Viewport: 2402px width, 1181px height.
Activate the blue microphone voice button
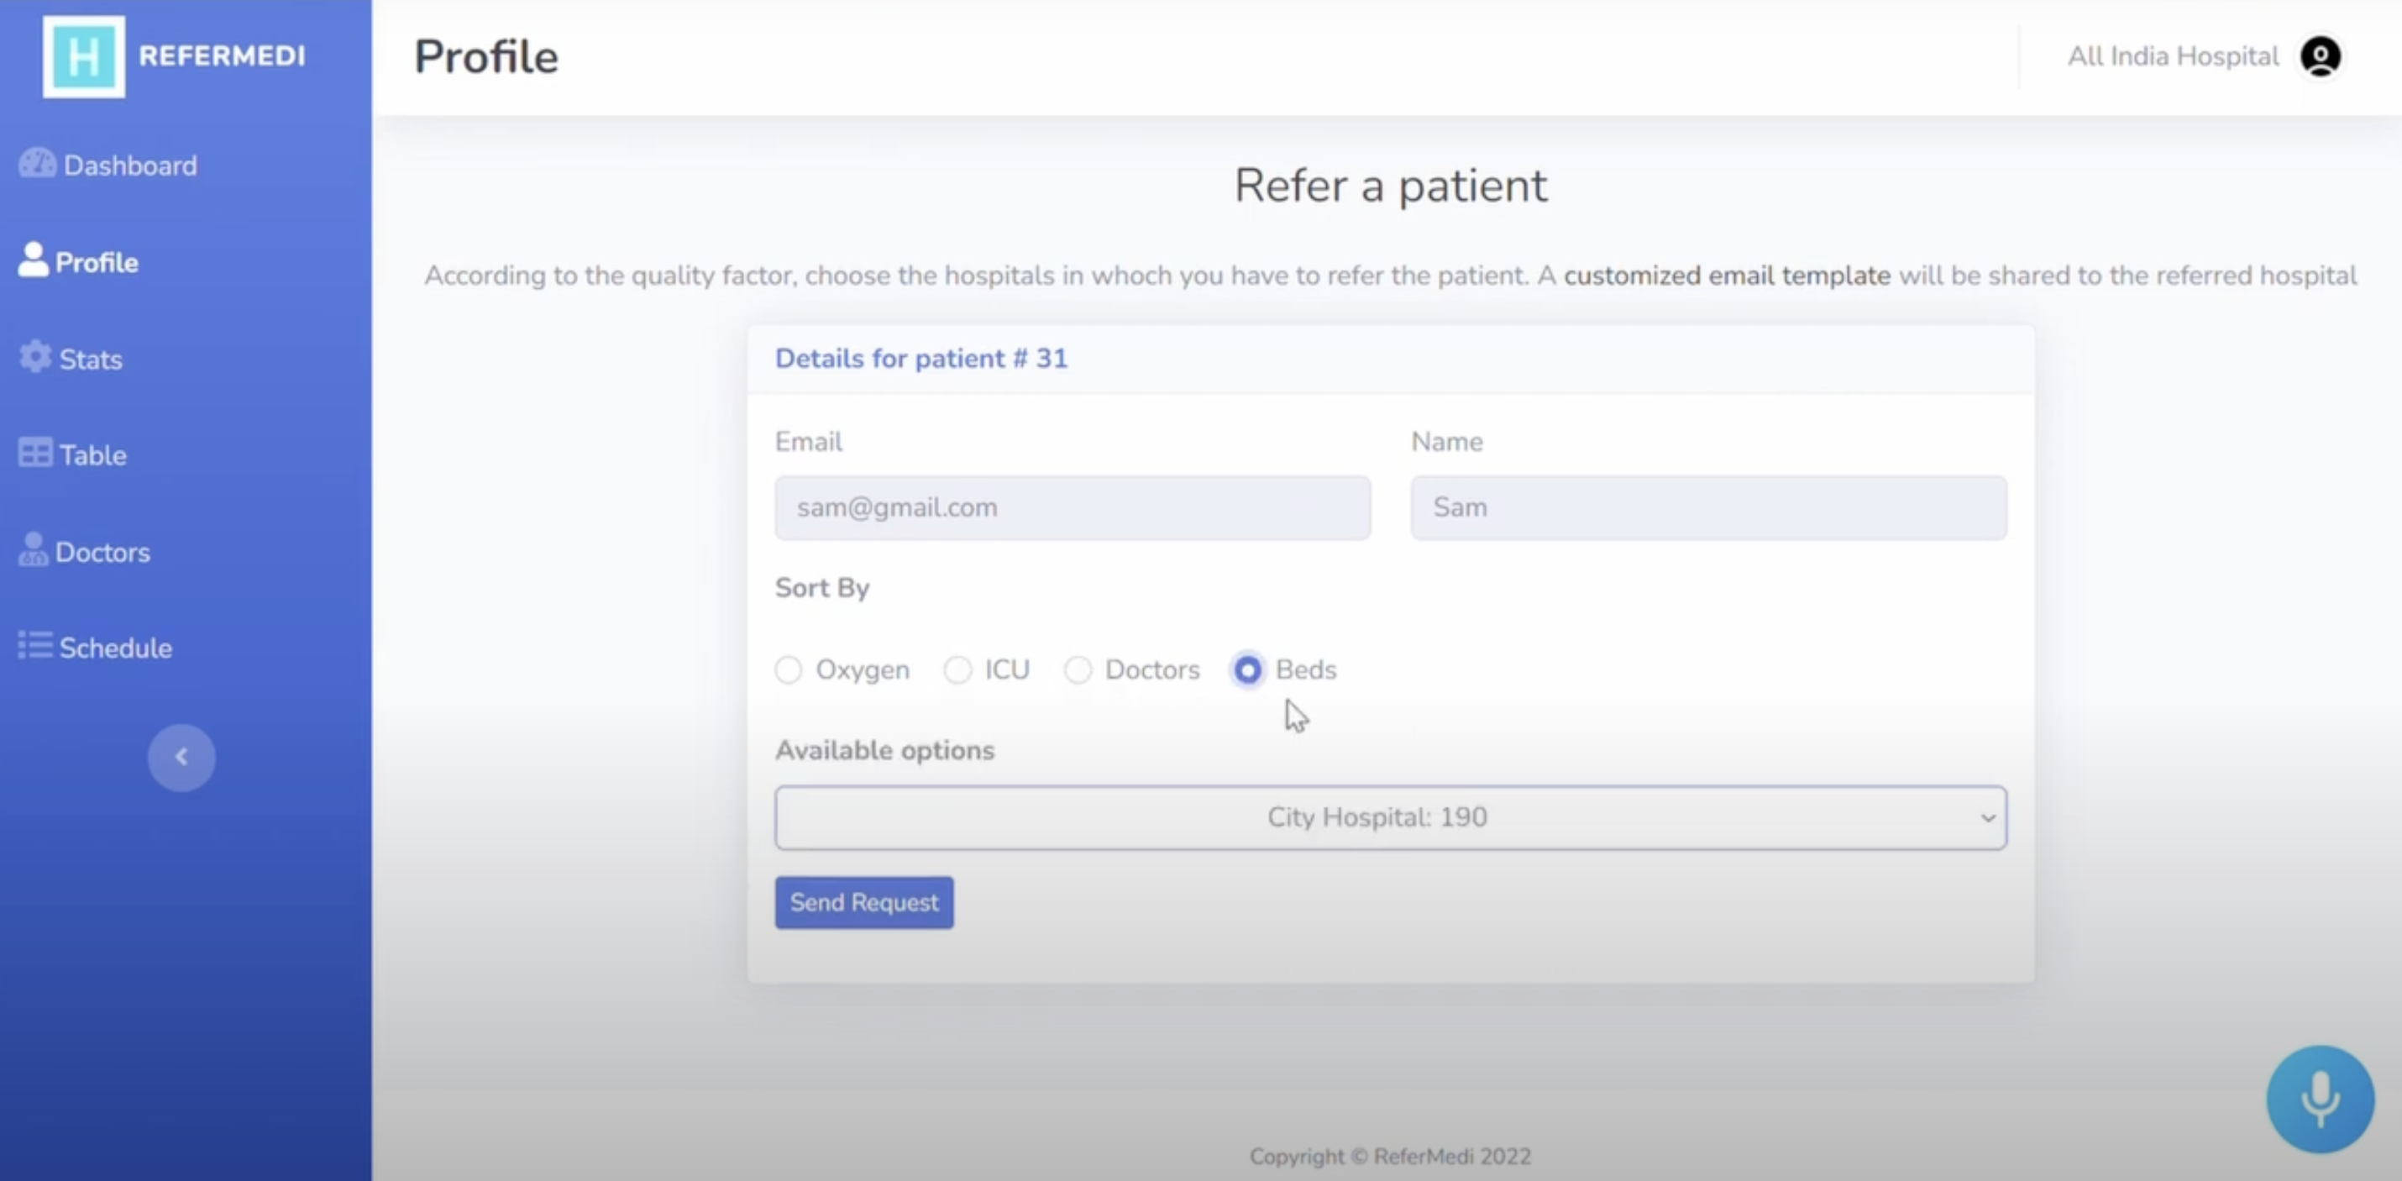coord(2319,1099)
